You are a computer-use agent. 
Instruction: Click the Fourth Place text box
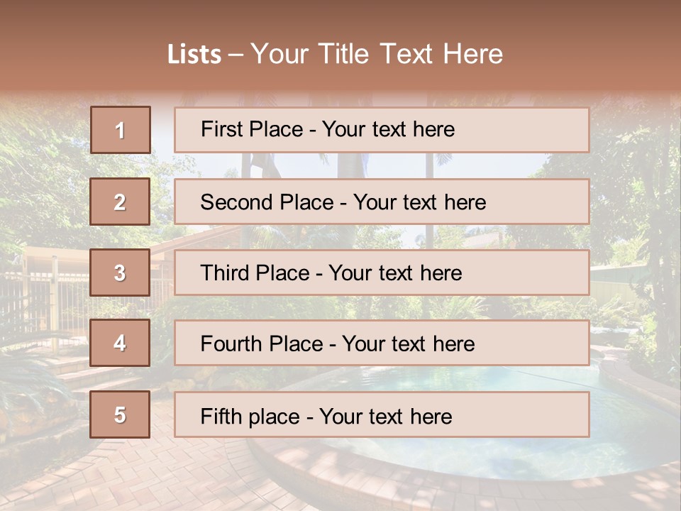(382, 343)
